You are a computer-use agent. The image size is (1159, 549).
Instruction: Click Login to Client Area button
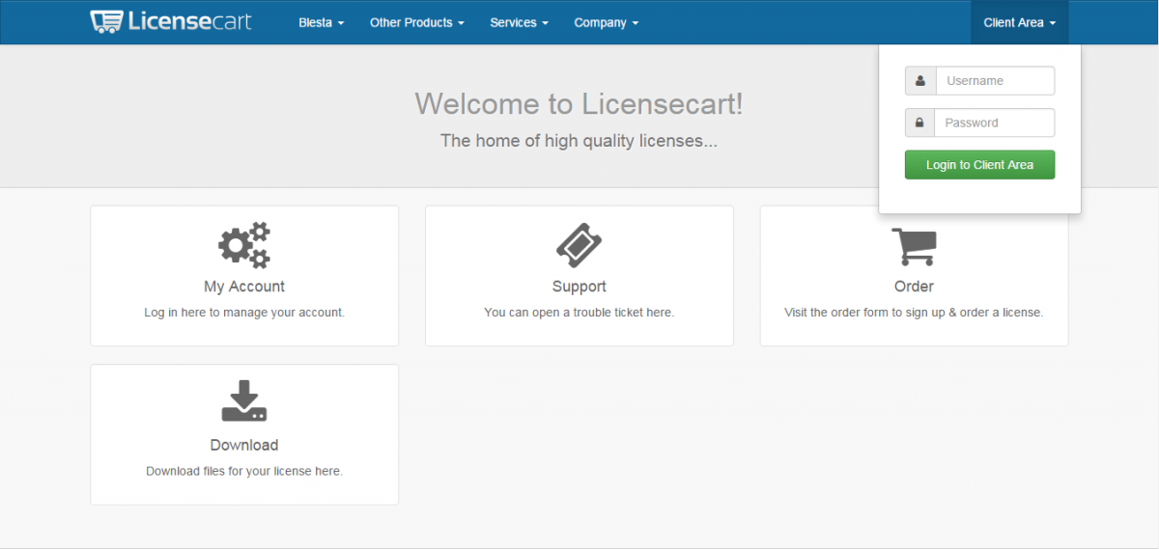(979, 165)
